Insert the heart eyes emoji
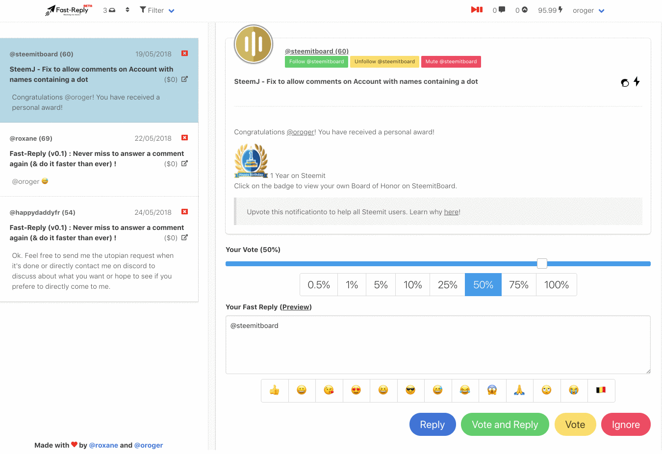Viewport: 662px width, 454px height. 356,390
